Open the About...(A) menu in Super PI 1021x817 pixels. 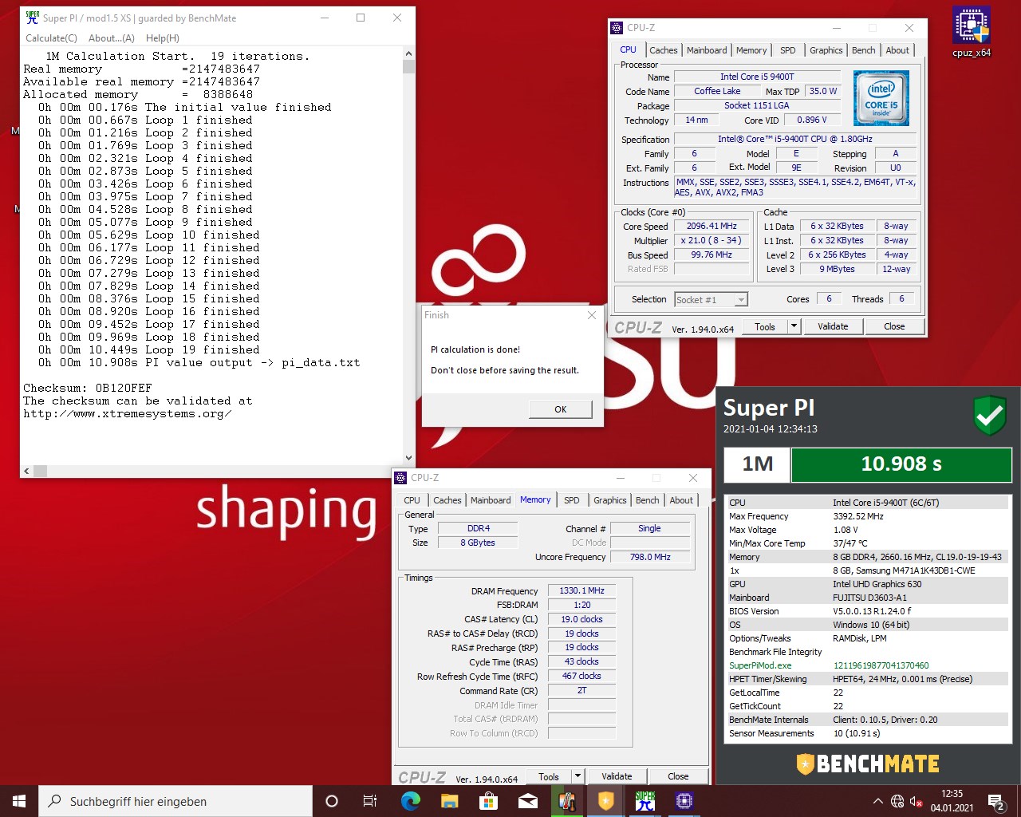click(111, 37)
